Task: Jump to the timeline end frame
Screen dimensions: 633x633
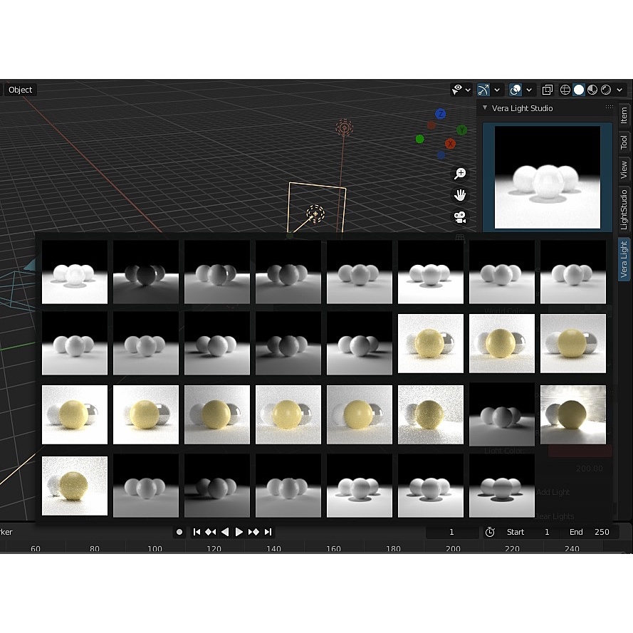Action: pyautogui.click(x=268, y=532)
